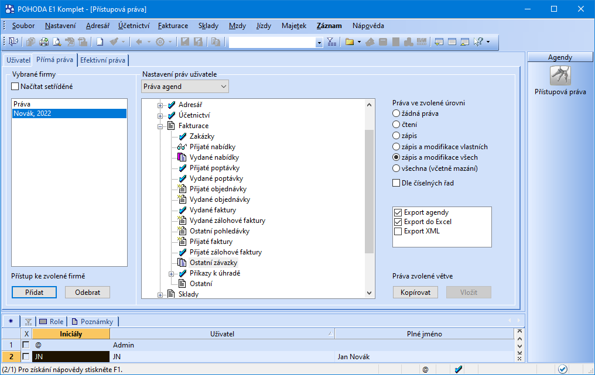Viewport: 595px width, 375px height.
Task: Select zápis a modifikace vlastních
Action: [x=396, y=147]
